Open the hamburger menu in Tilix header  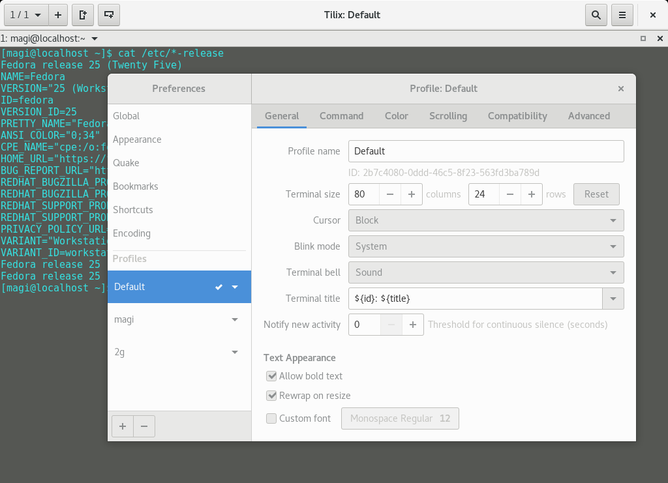pos(622,15)
